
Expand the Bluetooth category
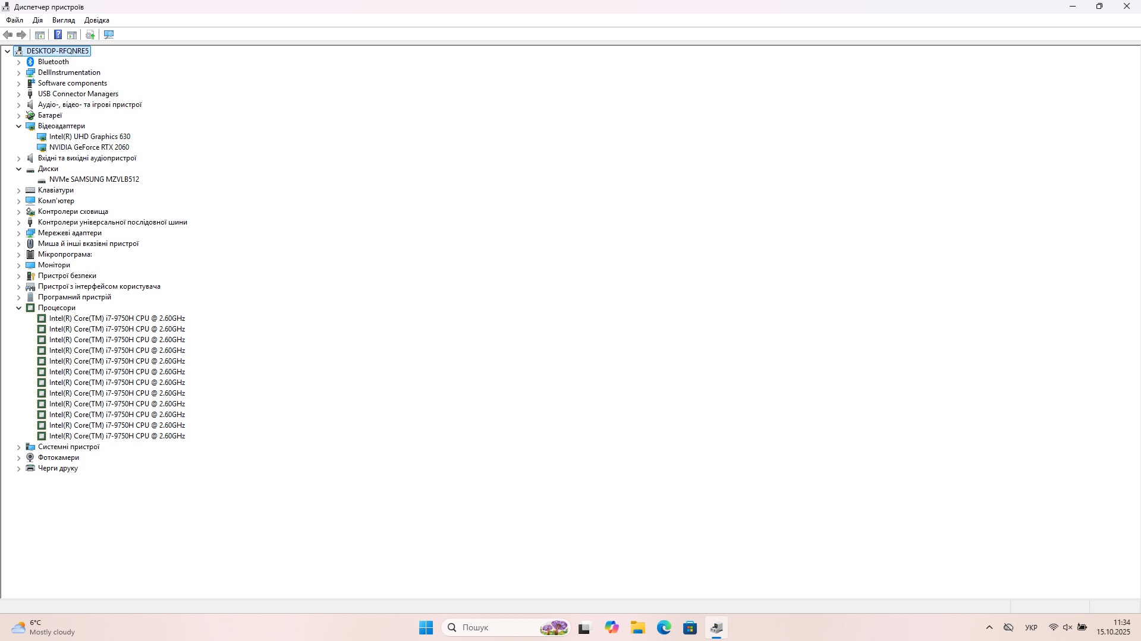tap(18, 62)
